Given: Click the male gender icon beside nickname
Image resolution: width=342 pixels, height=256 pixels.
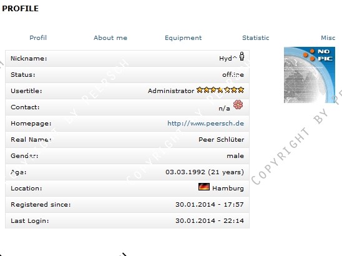Looking at the screenshot, I should point(242,56).
